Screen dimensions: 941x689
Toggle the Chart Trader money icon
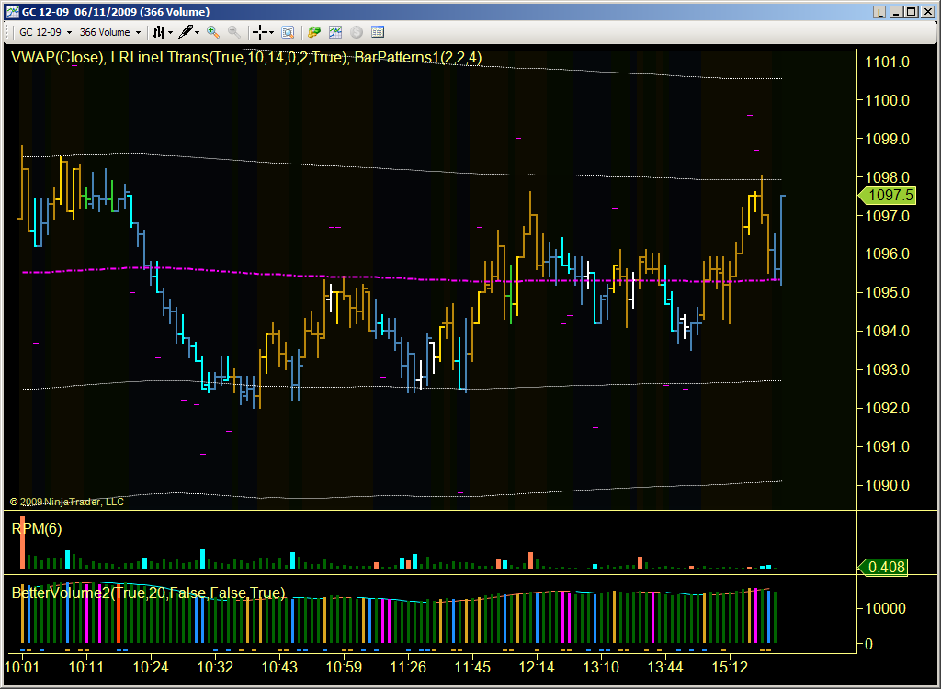(x=314, y=32)
